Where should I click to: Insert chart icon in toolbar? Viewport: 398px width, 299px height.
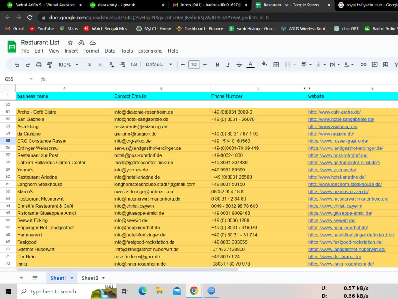[386, 65]
